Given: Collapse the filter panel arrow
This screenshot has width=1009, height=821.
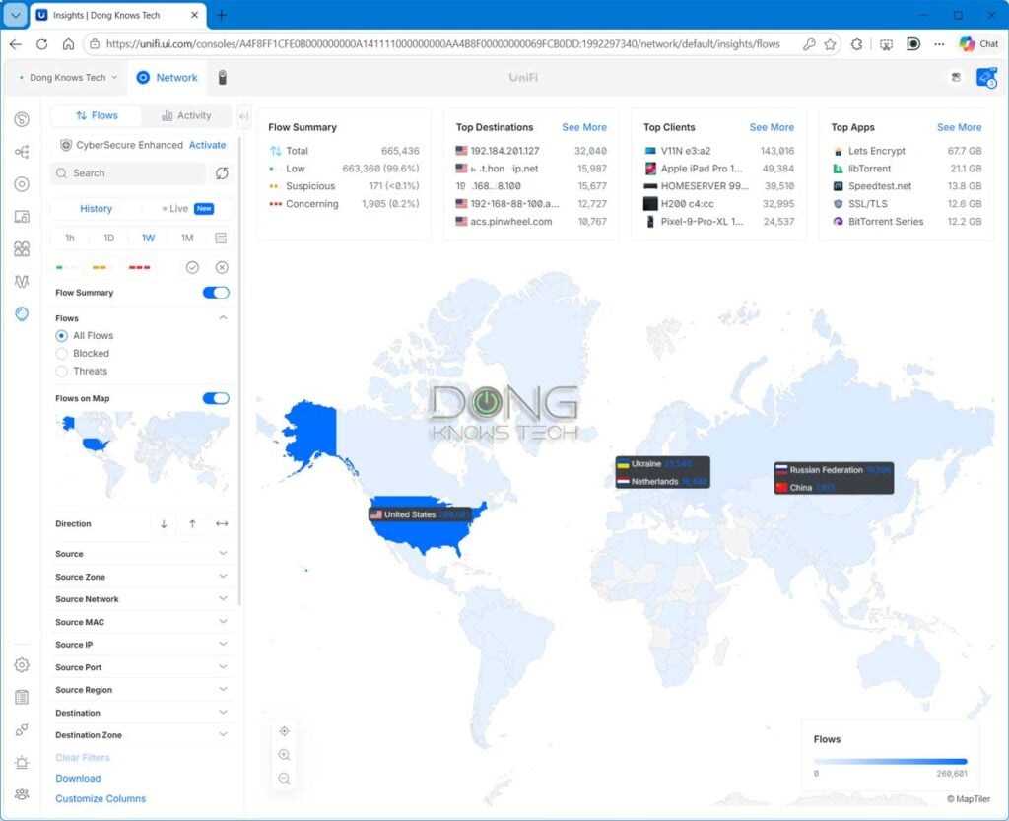Looking at the screenshot, I should click(244, 116).
